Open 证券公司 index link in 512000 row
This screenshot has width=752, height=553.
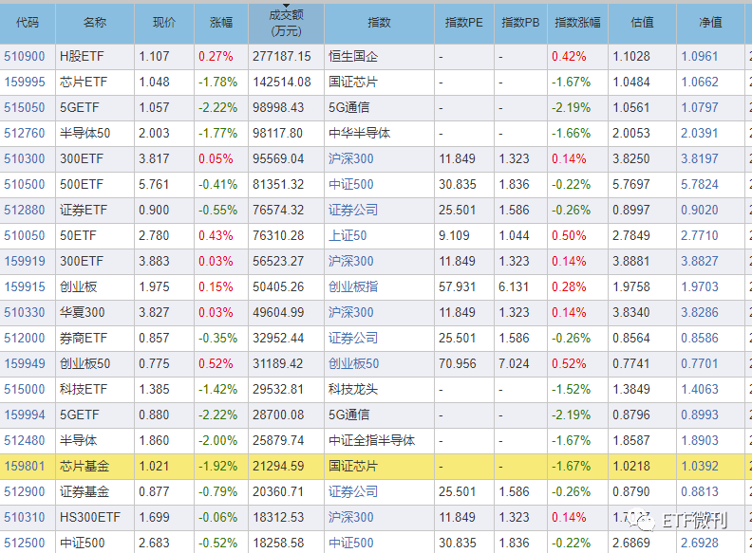(353, 339)
